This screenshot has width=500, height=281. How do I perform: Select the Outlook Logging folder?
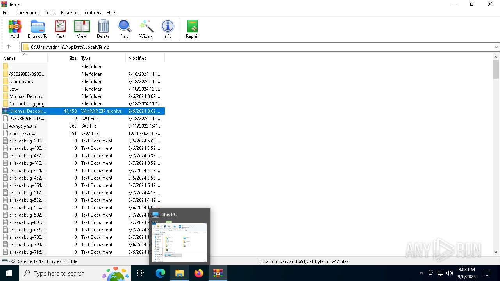tap(83, 104)
